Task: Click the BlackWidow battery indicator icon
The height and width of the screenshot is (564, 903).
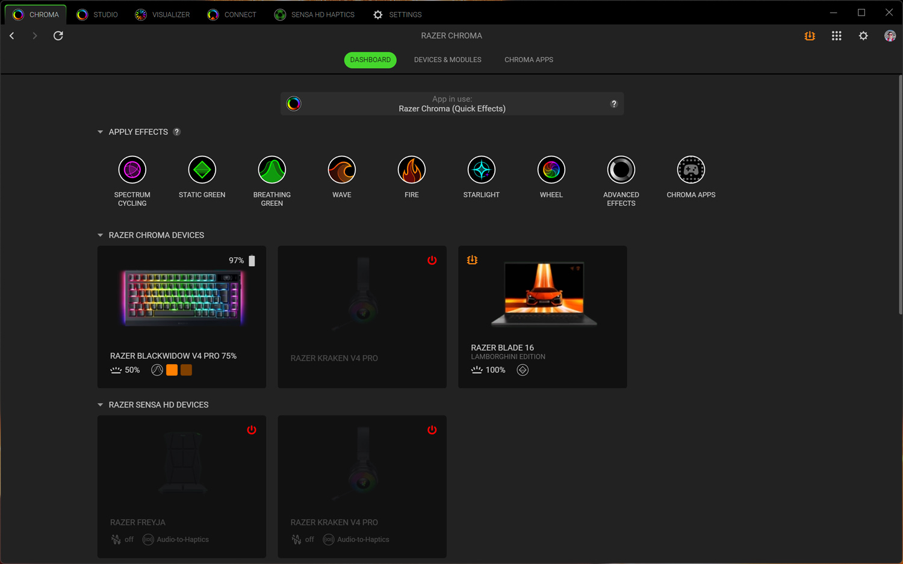Action: point(252,261)
